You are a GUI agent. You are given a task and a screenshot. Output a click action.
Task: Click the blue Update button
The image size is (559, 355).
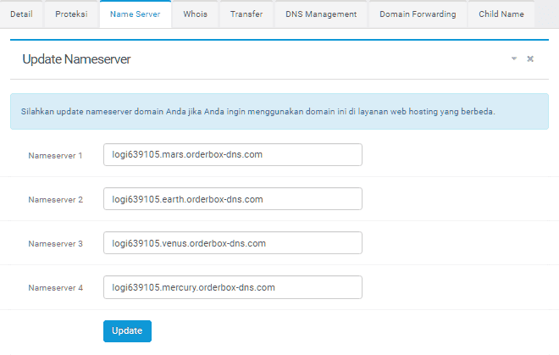coord(127,331)
